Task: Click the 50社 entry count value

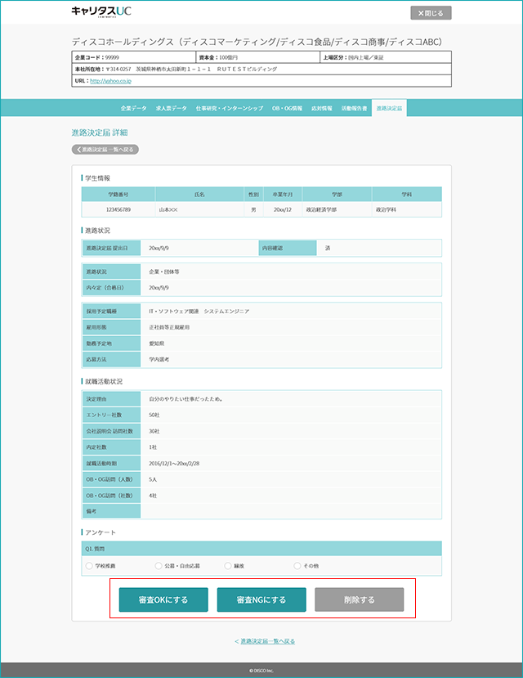Action: point(154,415)
